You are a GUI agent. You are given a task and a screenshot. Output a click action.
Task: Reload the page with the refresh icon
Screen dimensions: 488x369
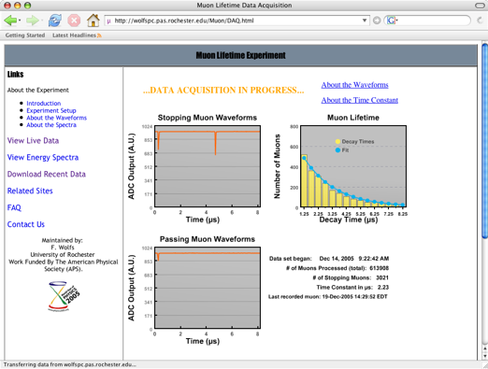click(55, 21)
